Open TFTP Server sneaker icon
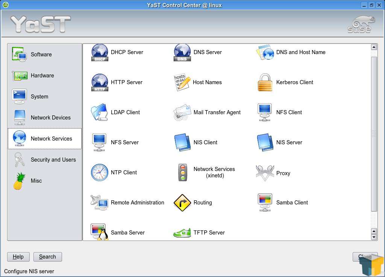Screen dimensions: 385x277 [182, 233]
